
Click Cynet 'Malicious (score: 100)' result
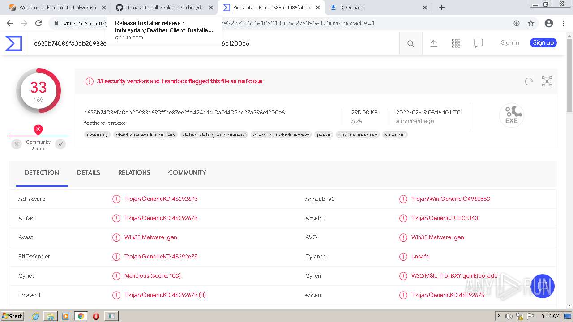tap(153, 276)
